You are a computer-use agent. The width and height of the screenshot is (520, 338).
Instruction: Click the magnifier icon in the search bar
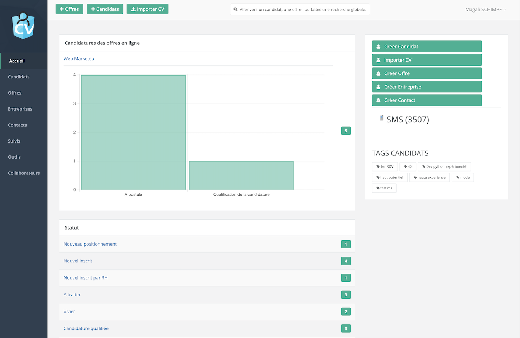coord(236,9)
